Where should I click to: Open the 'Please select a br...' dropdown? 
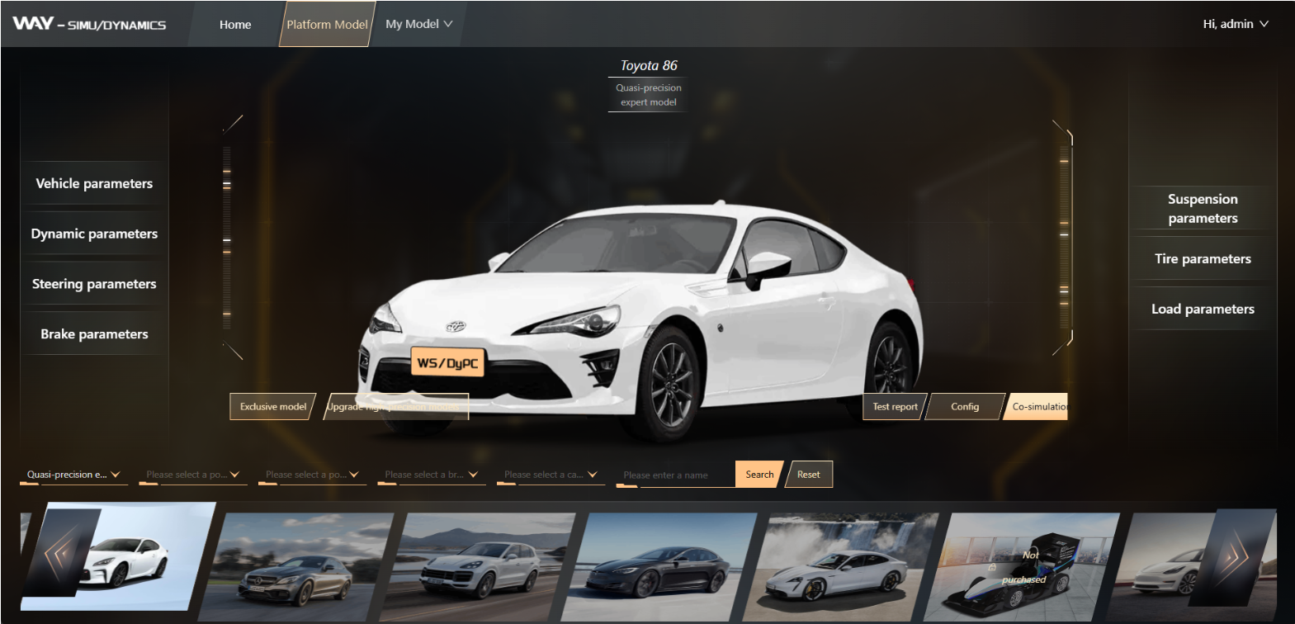click(x=432, y=475)
